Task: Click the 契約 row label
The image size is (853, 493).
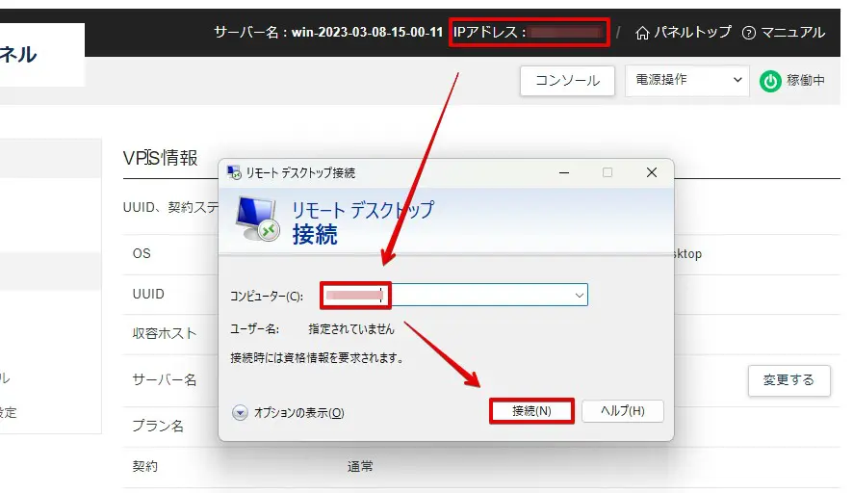Action: pyautogui.click(x=144, y=466)
